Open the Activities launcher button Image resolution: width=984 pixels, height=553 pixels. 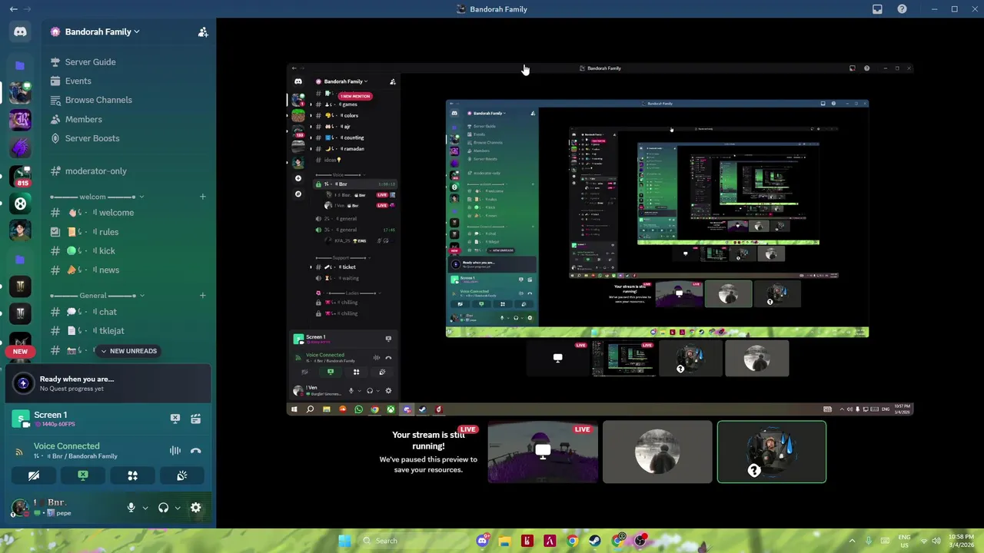pos(132,476)
